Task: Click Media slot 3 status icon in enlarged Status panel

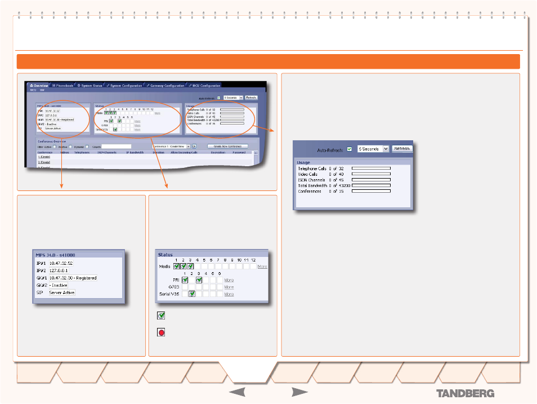Action: point(190,266)
